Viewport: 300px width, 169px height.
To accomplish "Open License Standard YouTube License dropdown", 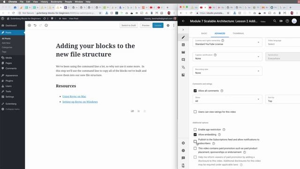I will pyautogui.click(x=227, y=42).
